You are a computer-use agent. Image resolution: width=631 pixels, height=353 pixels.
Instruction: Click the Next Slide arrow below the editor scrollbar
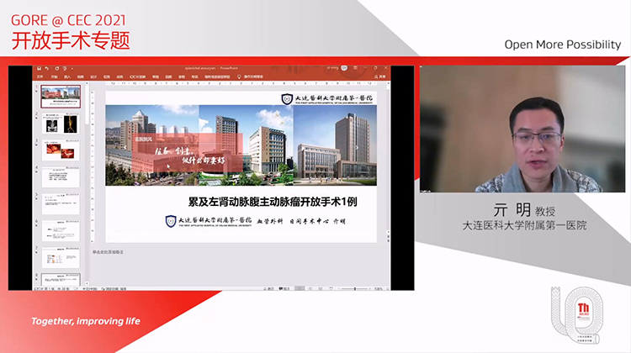(x=389, y=240)
